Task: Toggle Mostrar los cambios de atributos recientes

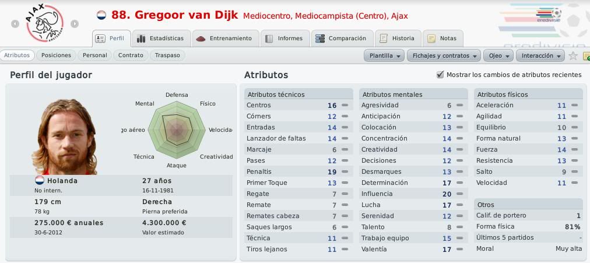Action: pos(440,75)
